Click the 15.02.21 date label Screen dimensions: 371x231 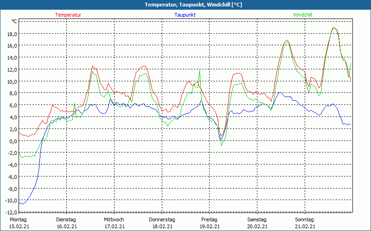click(x=19, y=226)
